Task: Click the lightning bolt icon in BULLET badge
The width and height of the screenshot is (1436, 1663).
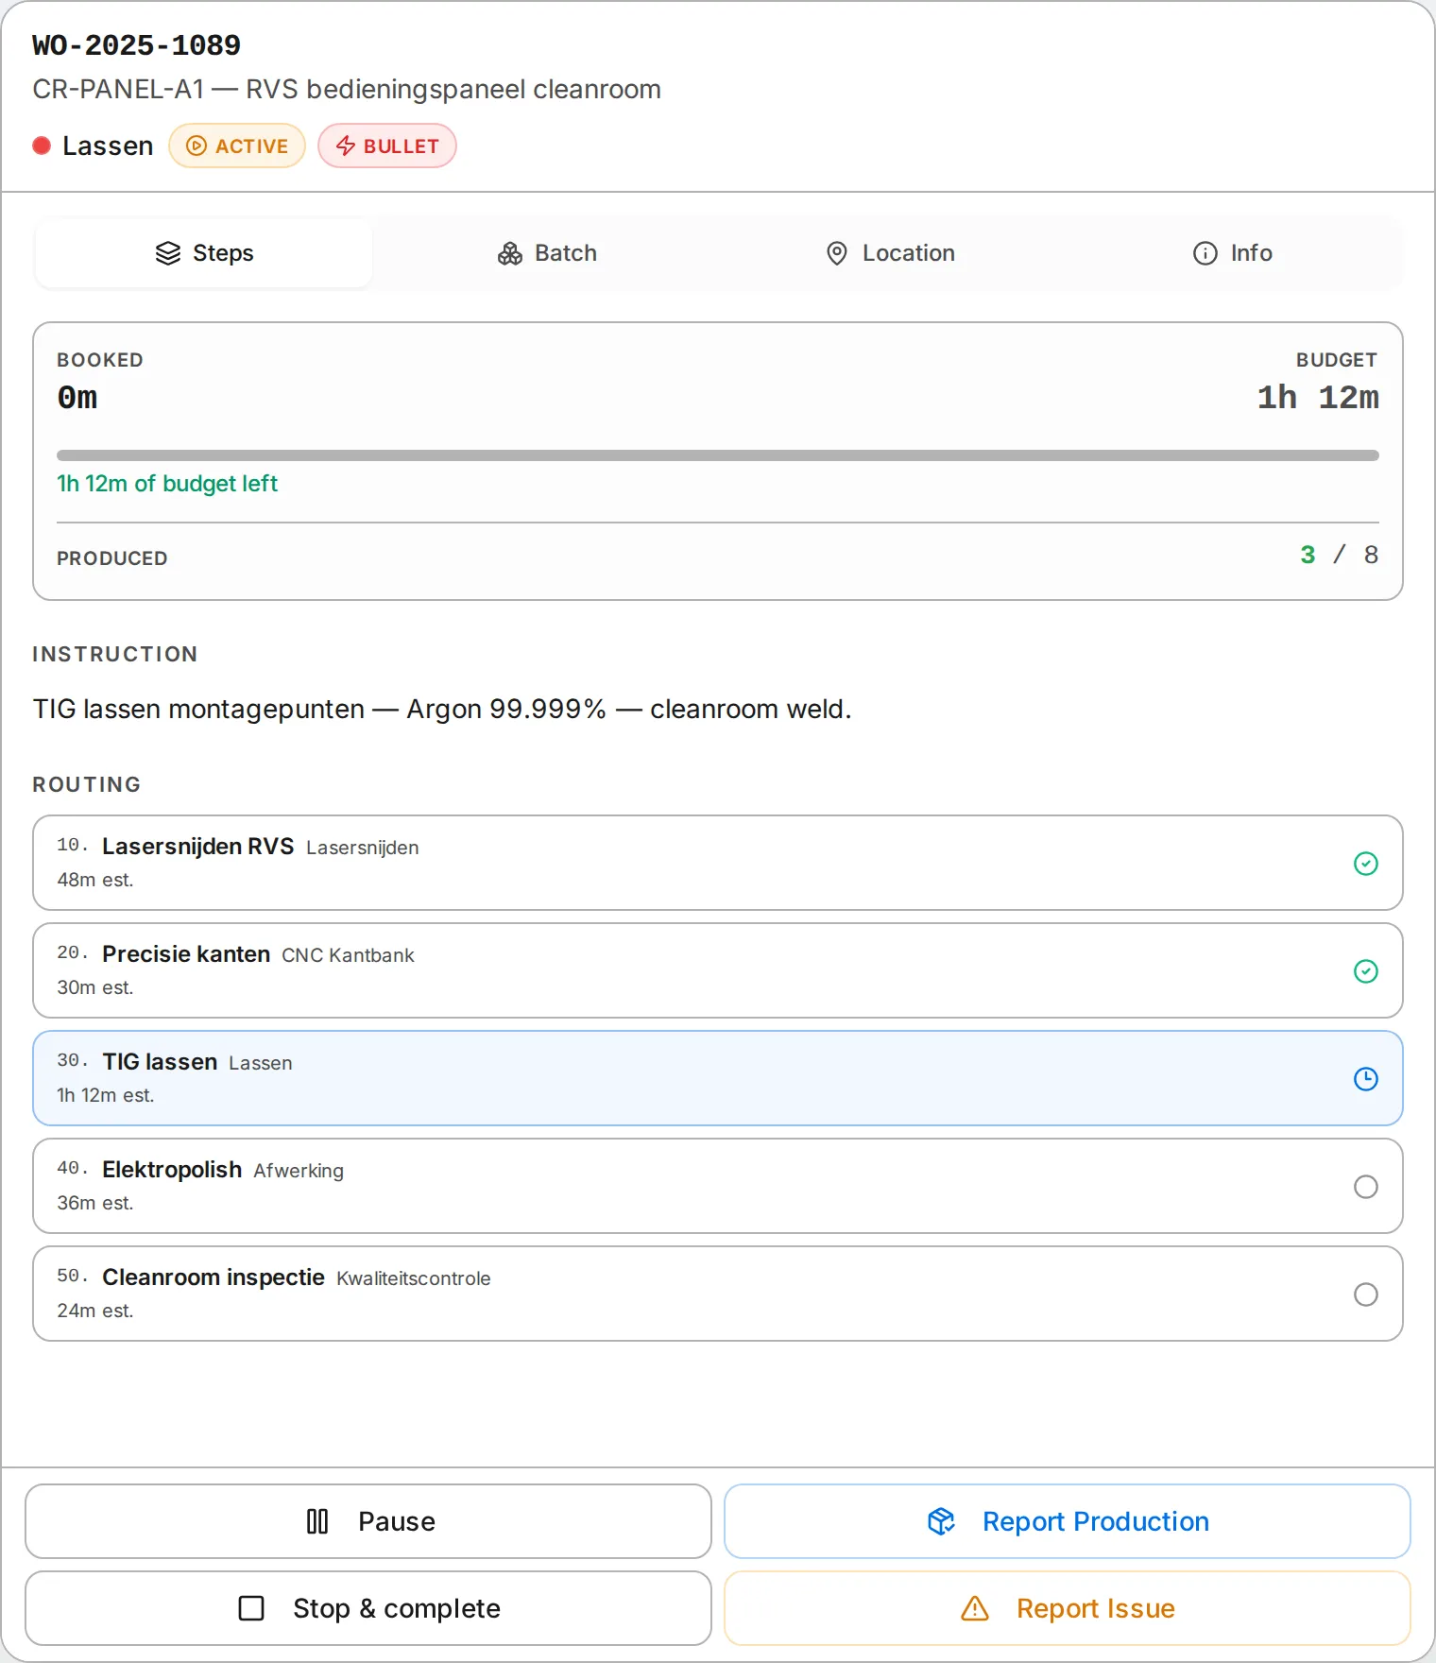Action: point(346,146)
